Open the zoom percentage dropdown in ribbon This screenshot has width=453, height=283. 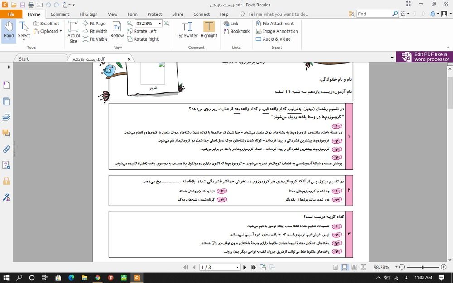tap(160, 24)
